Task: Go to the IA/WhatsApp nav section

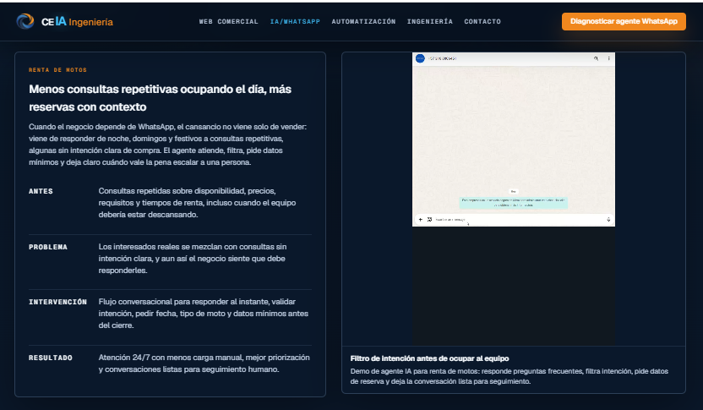Action: (x=295, y=21)
